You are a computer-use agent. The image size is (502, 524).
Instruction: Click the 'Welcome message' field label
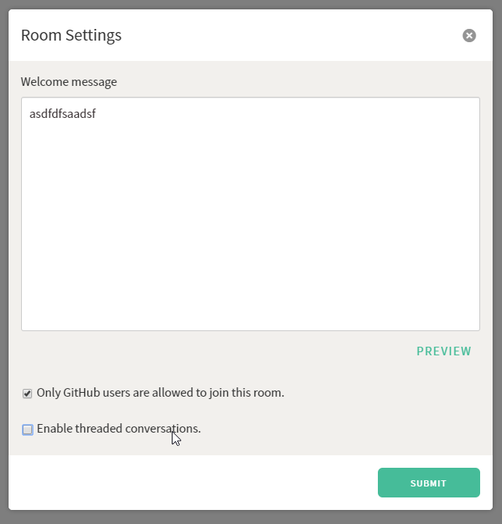(x=69, y=82)
